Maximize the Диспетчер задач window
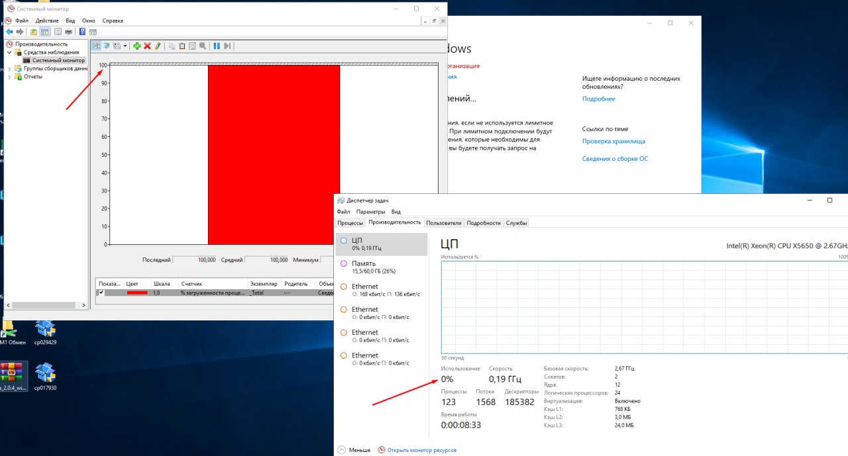848x456 pixels. 829,200
